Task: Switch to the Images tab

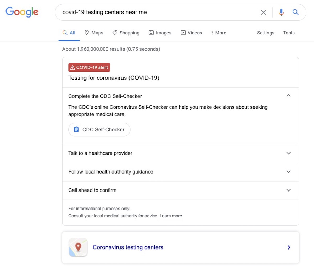Action: pyautogui.click(x=160, y=33)
